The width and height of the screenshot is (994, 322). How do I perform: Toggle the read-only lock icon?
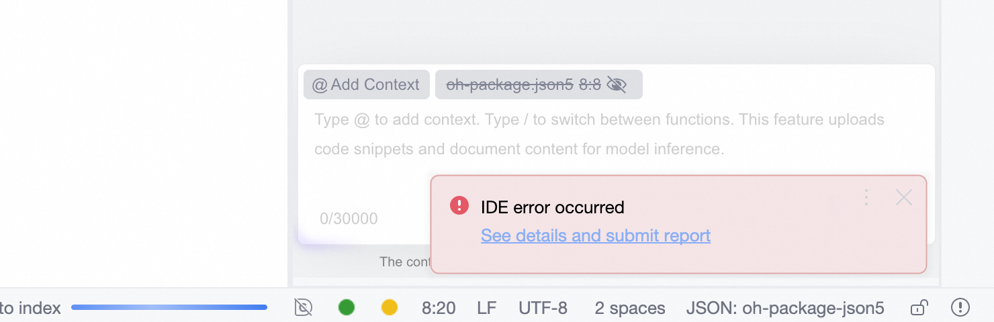click(x=919, y=308)
